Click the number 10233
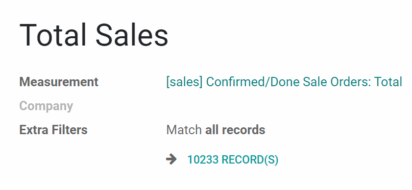Image resolution: width=412 pixels, height=190 pixels. (203, 160)
